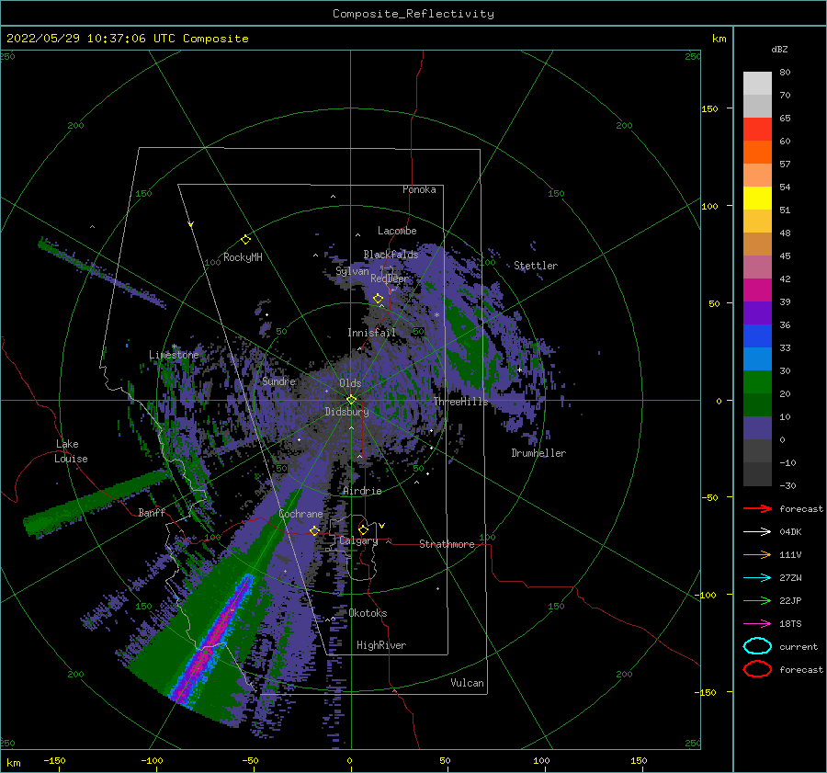This screenshot has height=773, width=827.
Task: Select the red 60-65 dBZ color swatch
Action: coord(757,130)
